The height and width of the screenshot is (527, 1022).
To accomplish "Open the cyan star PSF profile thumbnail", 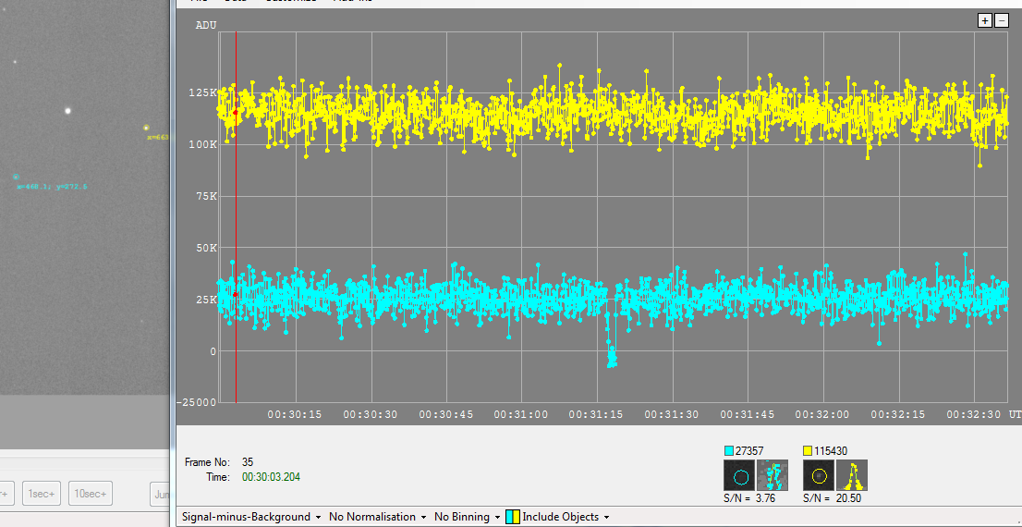I will click(x=773, y=476).
